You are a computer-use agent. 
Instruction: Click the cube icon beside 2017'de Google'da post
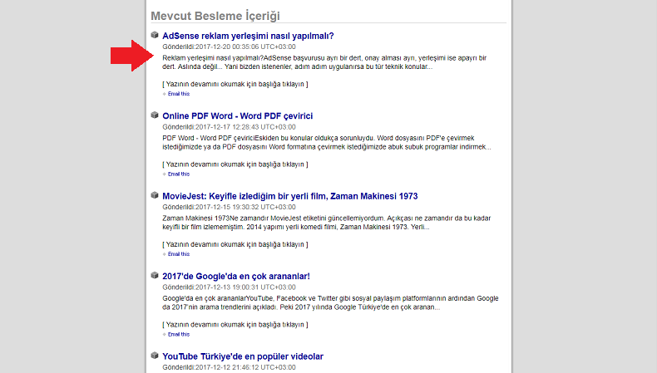pos(155,275)
